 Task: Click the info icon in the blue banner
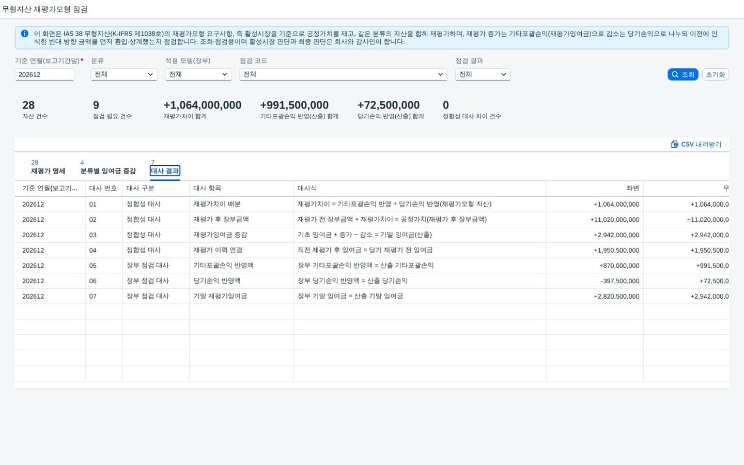pyautogui.click(x=24, y=34)
